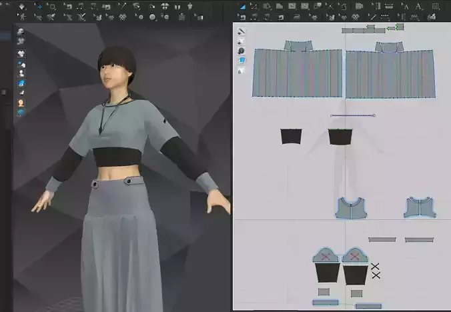Screen dimensions: 451x312
Task: Click the Edit Annotation 'A' tool with arrow
Action: pyautogui.click(x=405, y=6)
